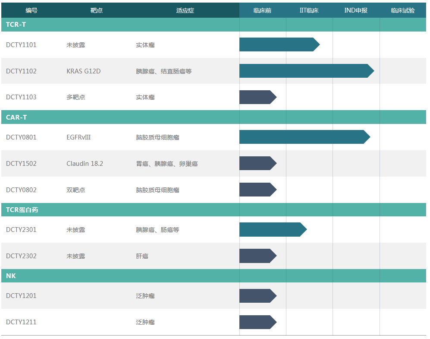This screenshot has height=339, width=430.
Task: Click 脑胶质母细胞瘤 in DCTY0802 row
Action: pos(158,190)
